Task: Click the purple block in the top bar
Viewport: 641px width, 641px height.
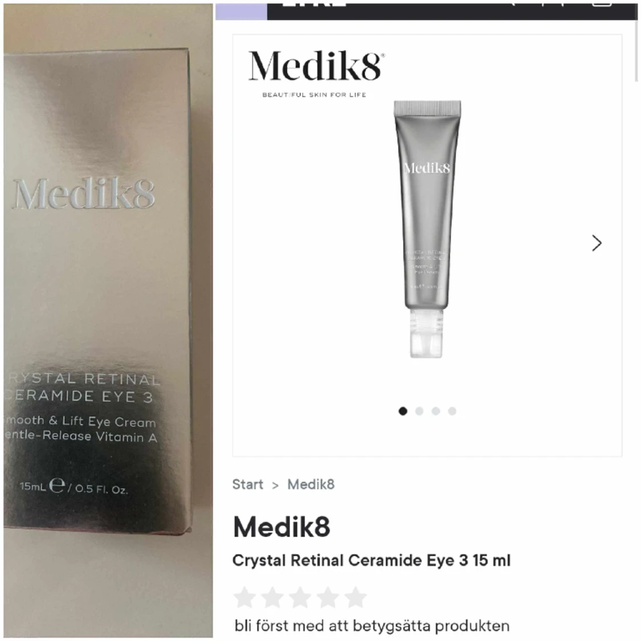Action: [x=241, y=11]
